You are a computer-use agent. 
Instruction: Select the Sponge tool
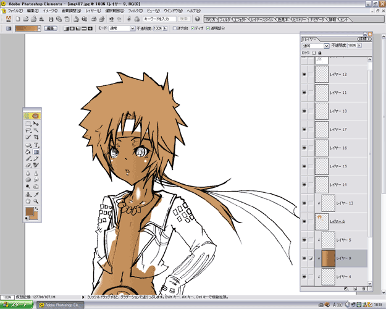click(x=28, y=180)
